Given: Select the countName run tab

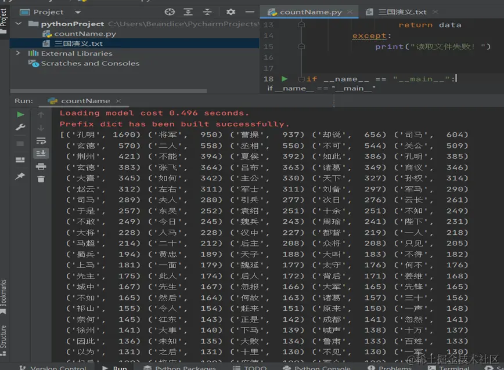Looking at the screenshot, I should (85, 101).
